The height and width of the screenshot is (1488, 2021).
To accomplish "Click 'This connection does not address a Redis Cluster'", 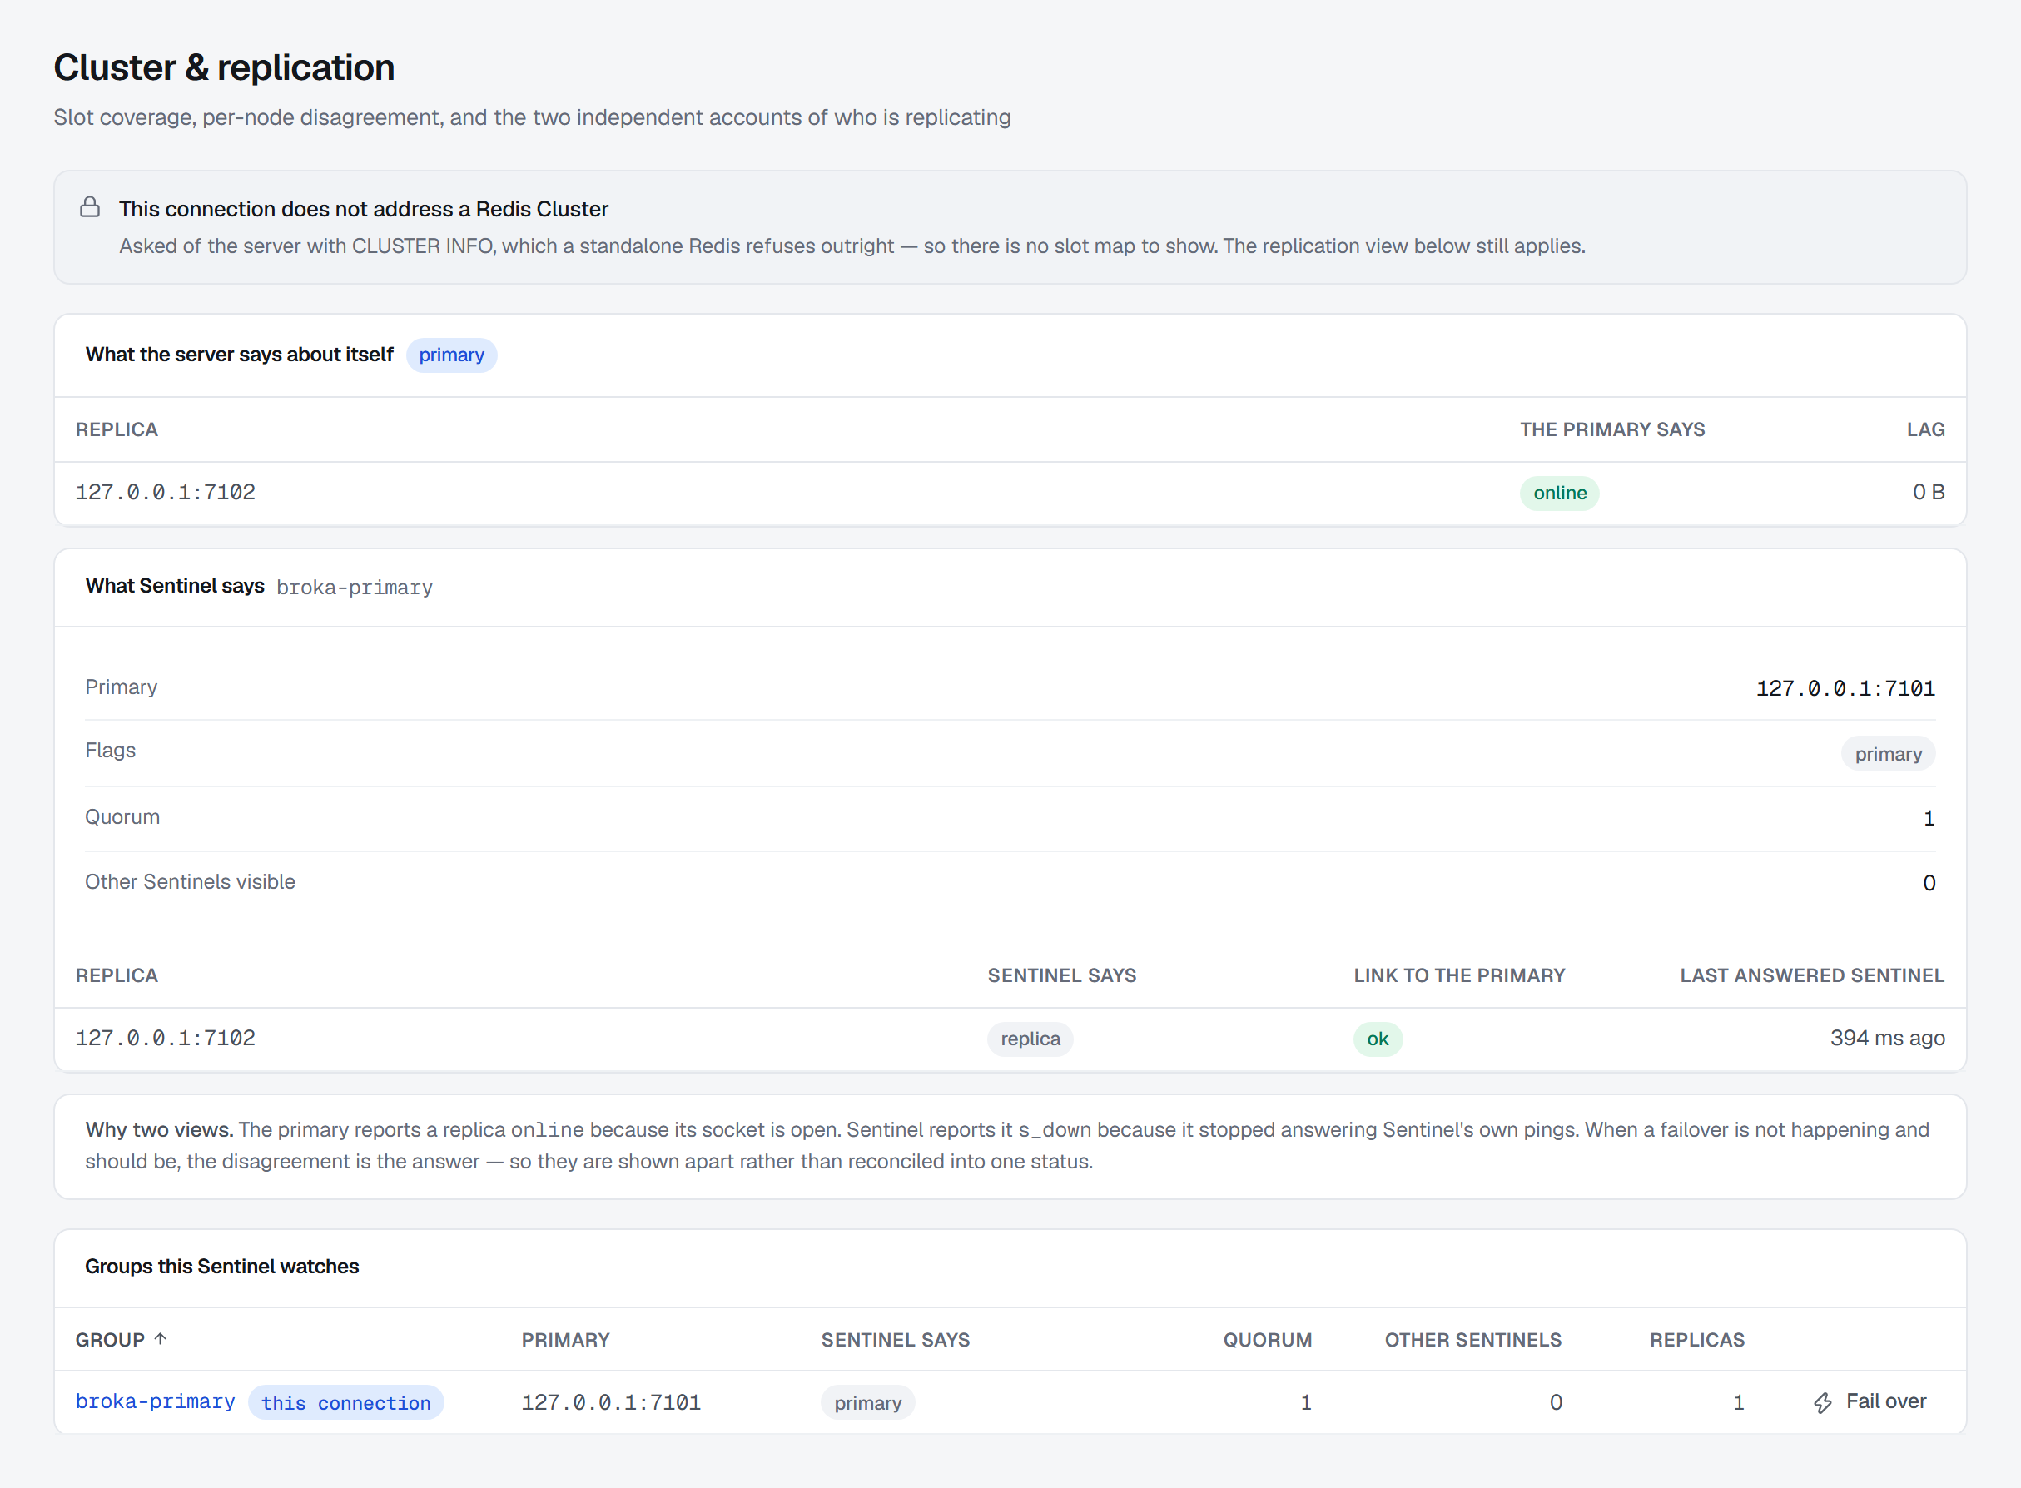I will [363, 209].
